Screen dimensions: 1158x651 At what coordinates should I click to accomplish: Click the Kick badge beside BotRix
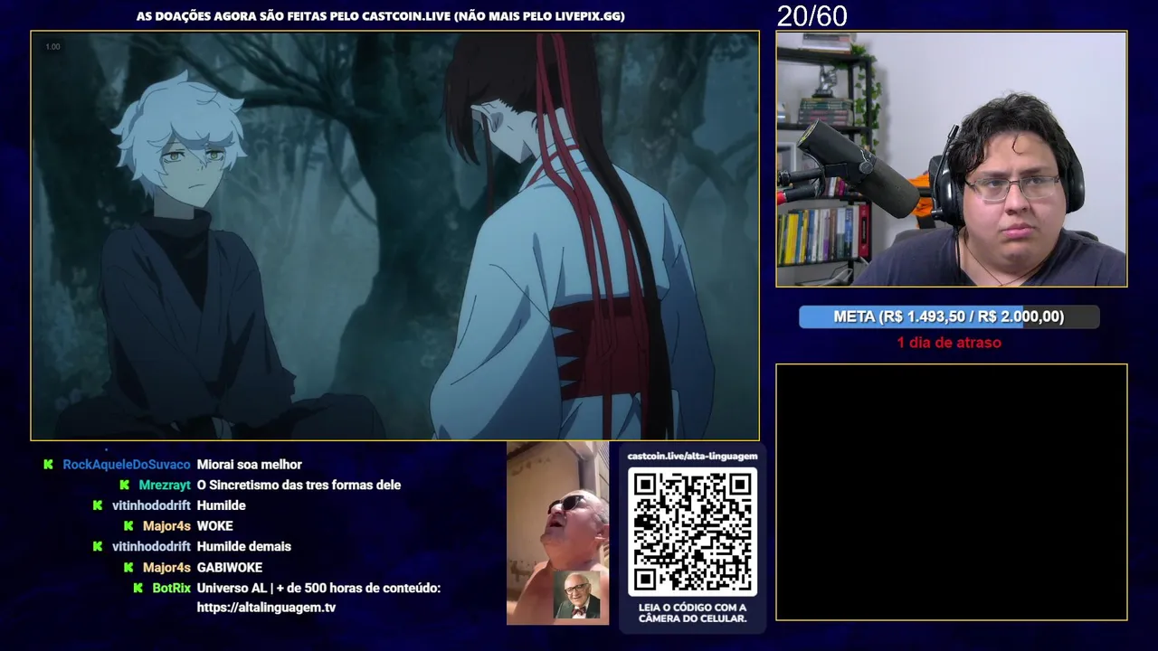pyautogui.click(x=138, y=588)
